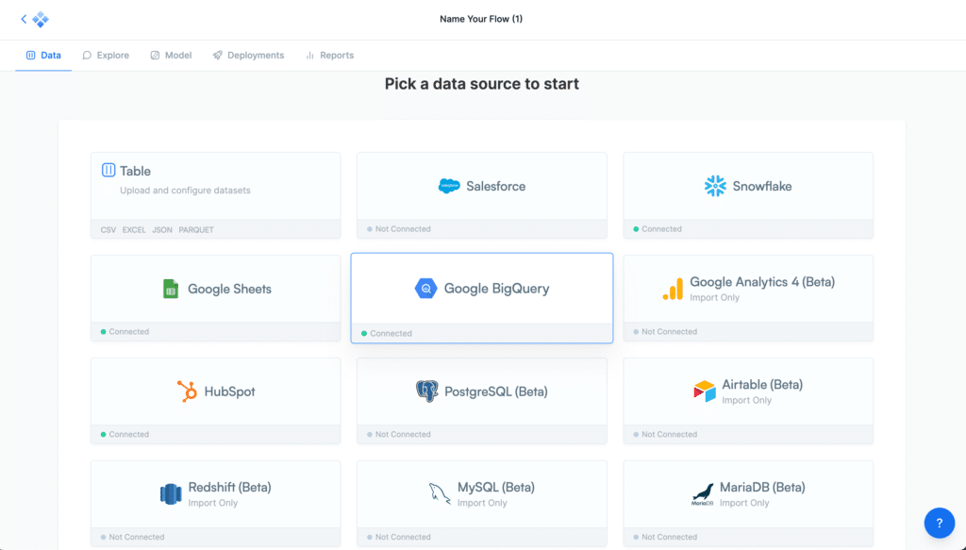Click the Google Sheets green icon

point(171,289)
